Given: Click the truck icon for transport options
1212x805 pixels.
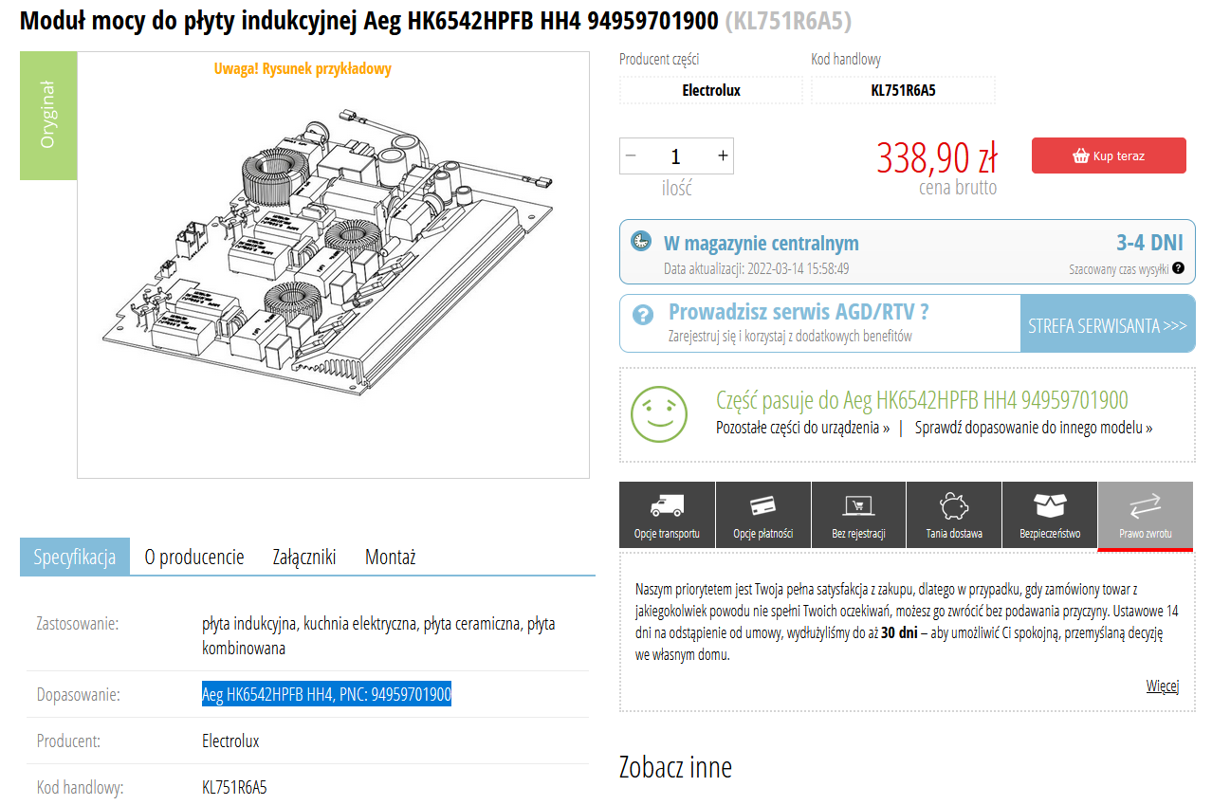Looking at the screenshot, I should (667, 506).
